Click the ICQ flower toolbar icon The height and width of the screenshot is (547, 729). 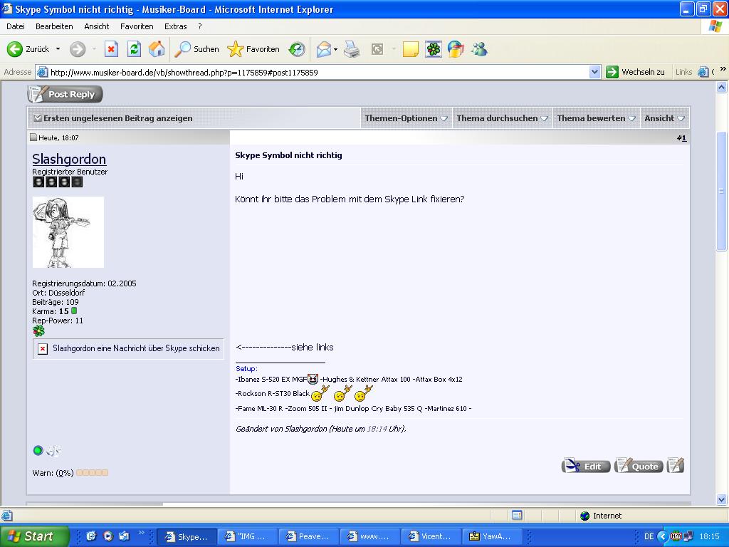tap(433, 49)
